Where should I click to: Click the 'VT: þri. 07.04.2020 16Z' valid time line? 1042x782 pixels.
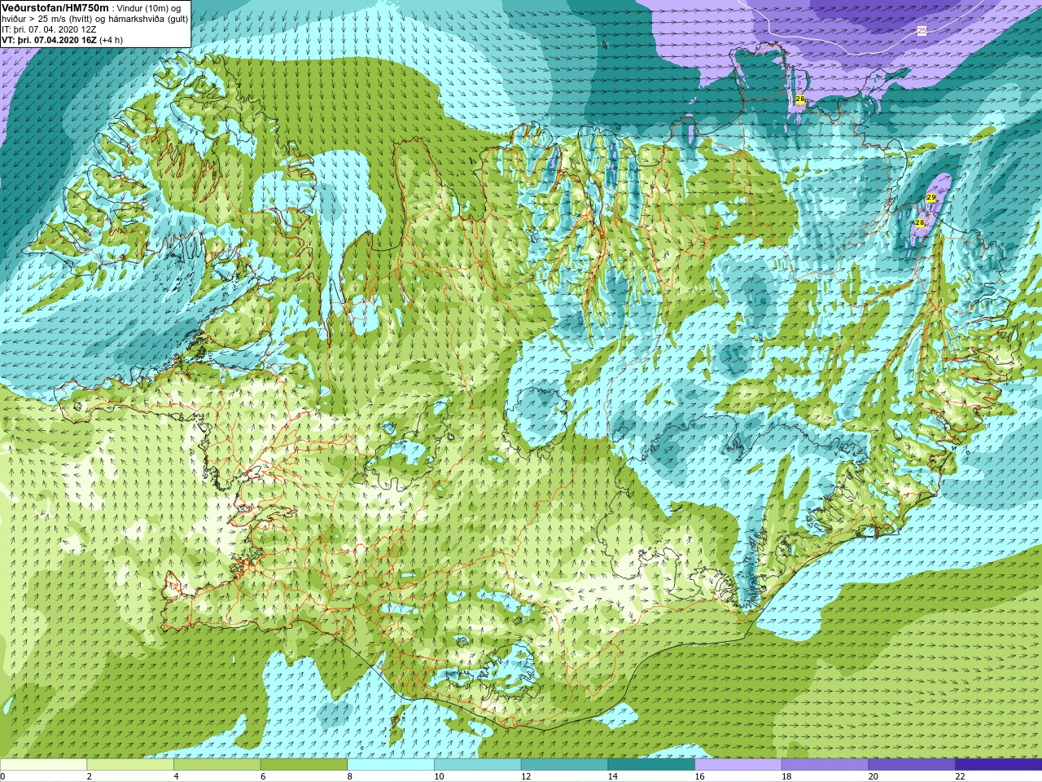tap(63, 40)
